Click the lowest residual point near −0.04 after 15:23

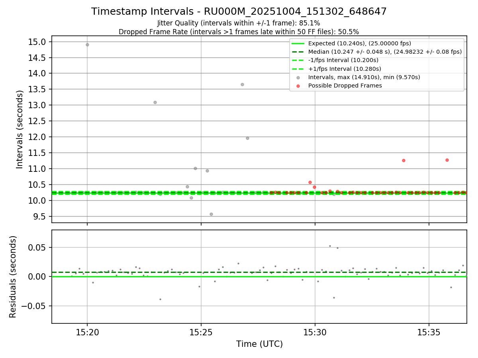click(160, 299)
